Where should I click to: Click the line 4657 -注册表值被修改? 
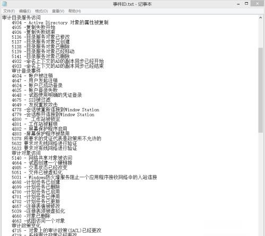point(36,207)
